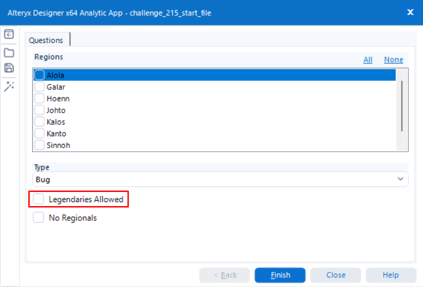This screenshot has height=287, width=423.
Task: Open saved app values folder icon
Action: [9, 53]
